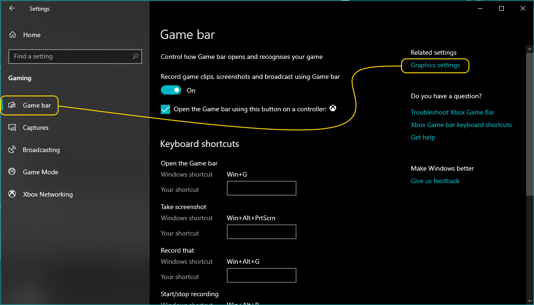Click the Win+Alt+G shortcut text
Screen dimensions: 534x305
point(243,261)
